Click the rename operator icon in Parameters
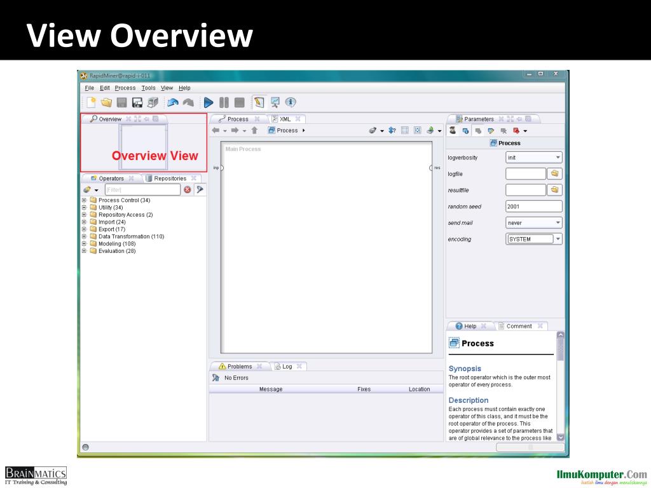 tap(491, 131)
